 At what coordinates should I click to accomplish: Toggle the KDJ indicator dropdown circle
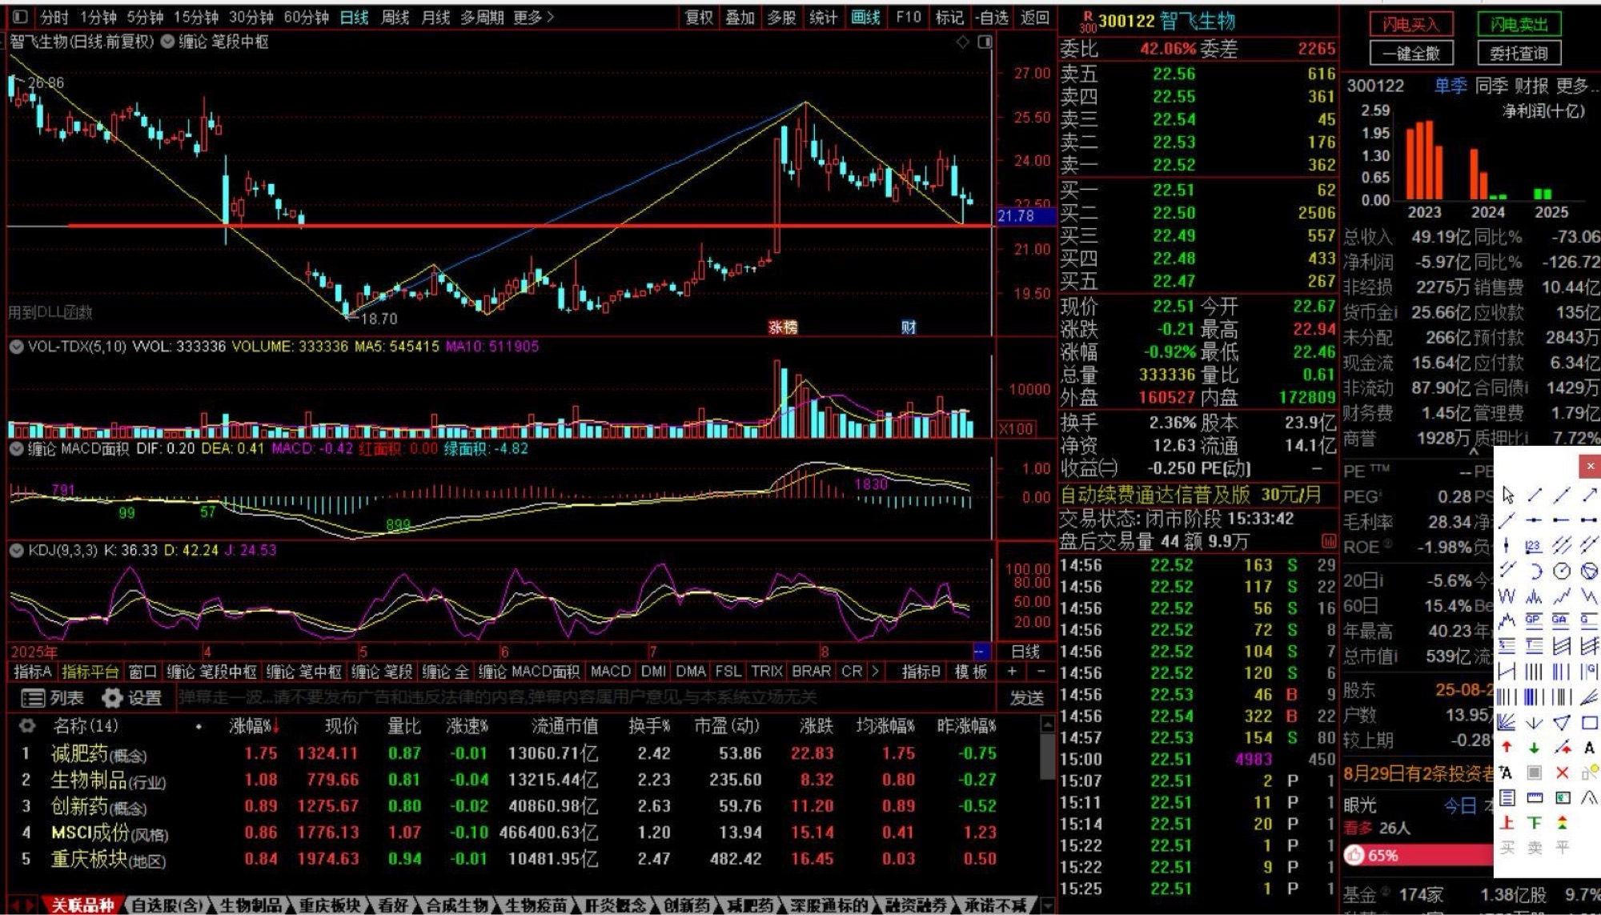16,550
